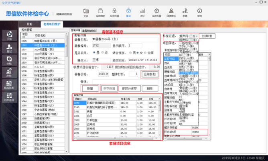268x161 pixels.
Task: Select row 1725 MK套餐2014年(男)
Action: coord(43,41)
